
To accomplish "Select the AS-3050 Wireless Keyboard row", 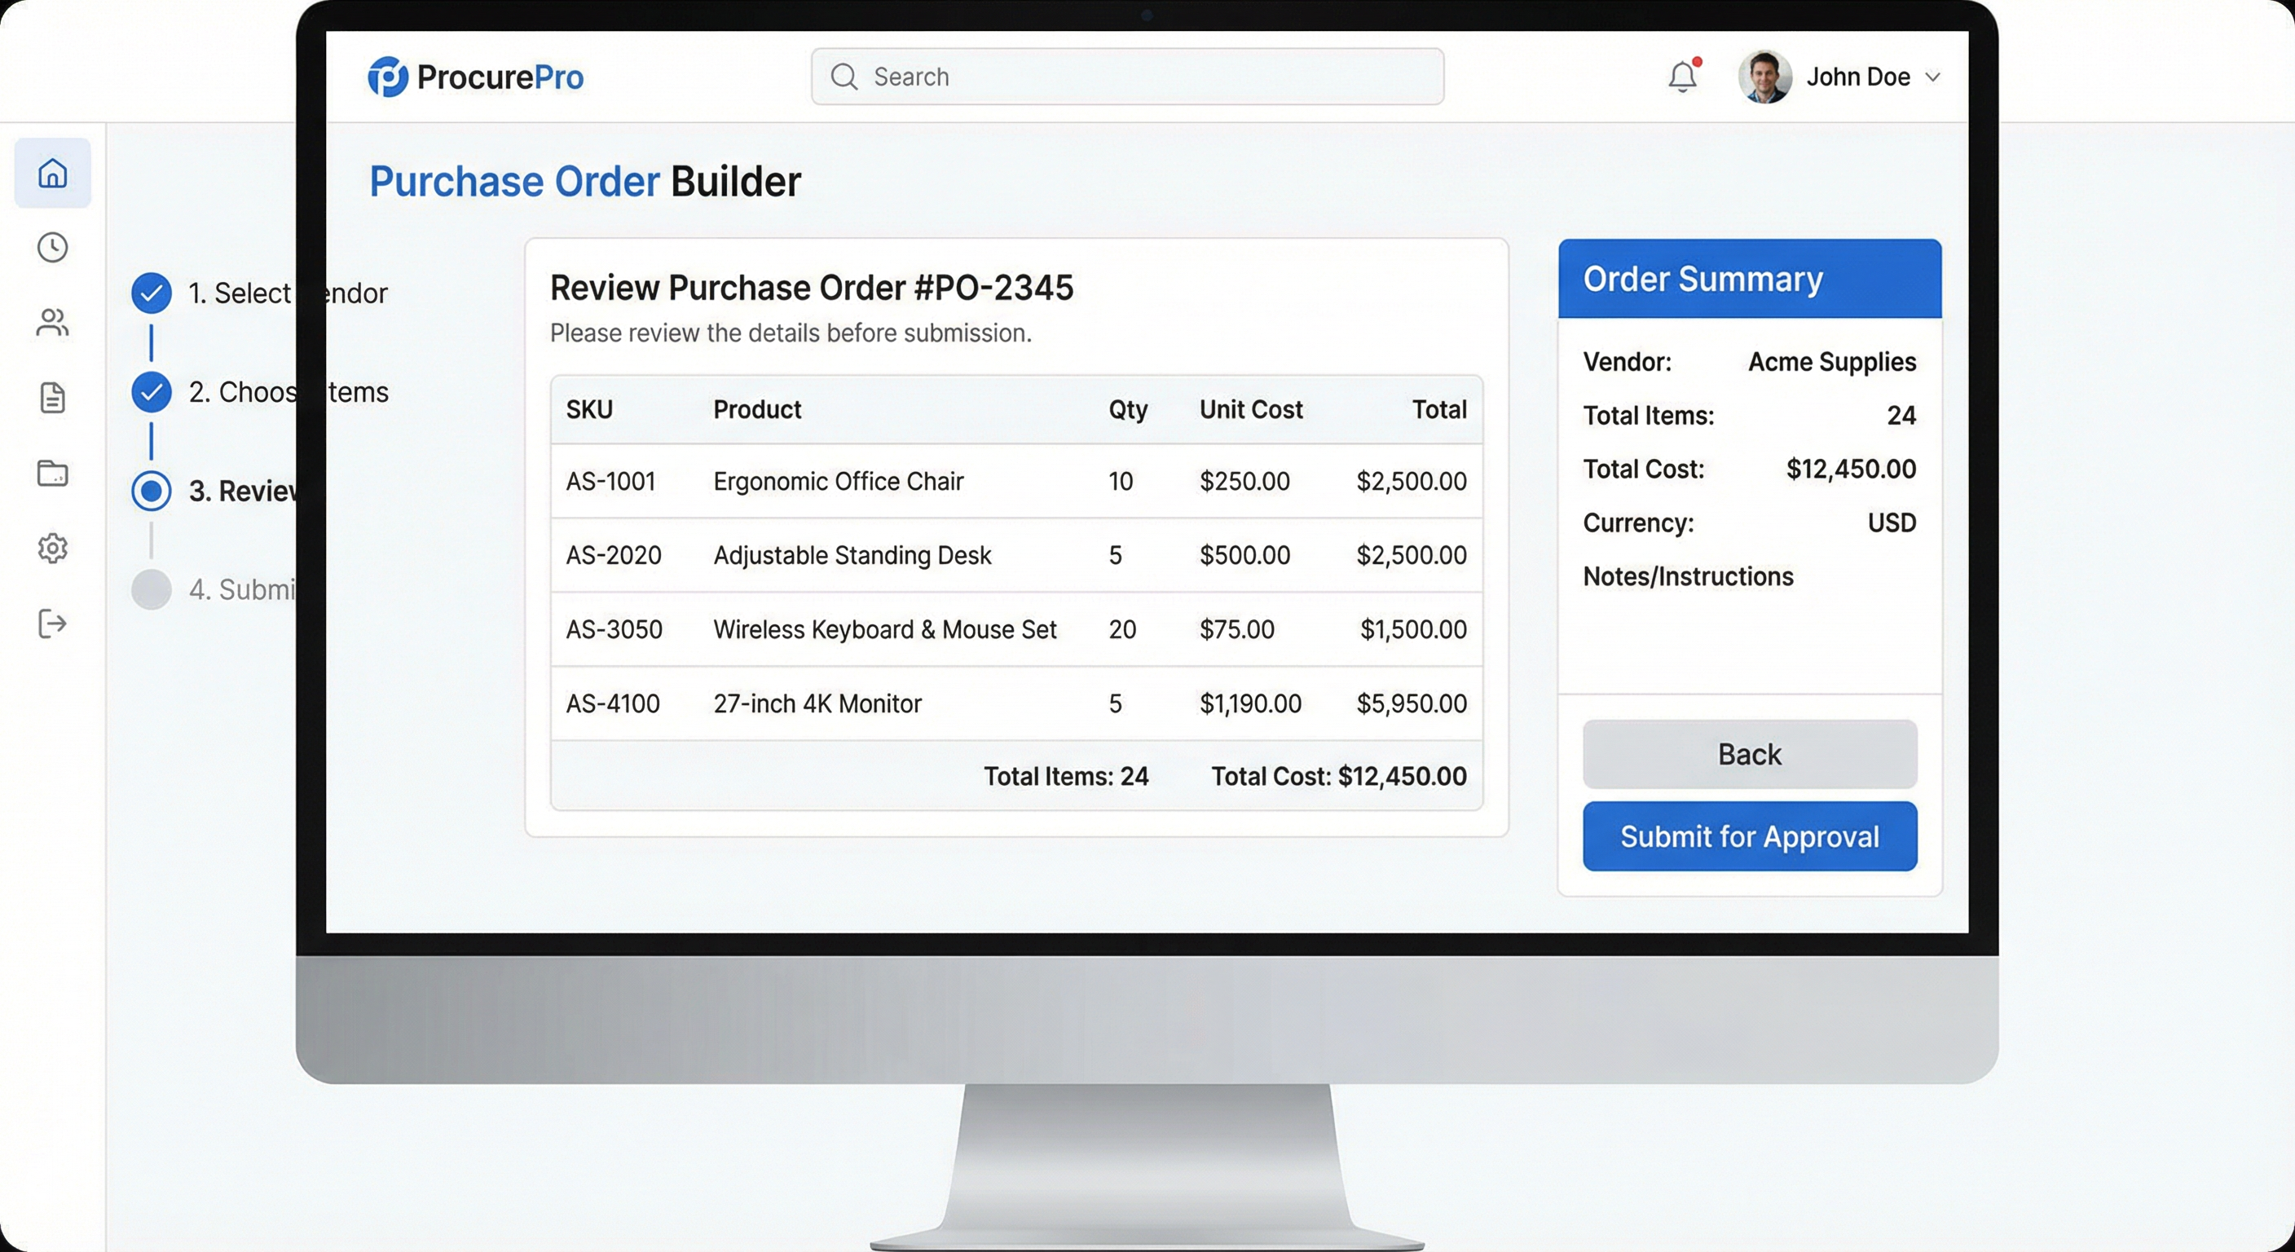I will tap(1015, 629).
